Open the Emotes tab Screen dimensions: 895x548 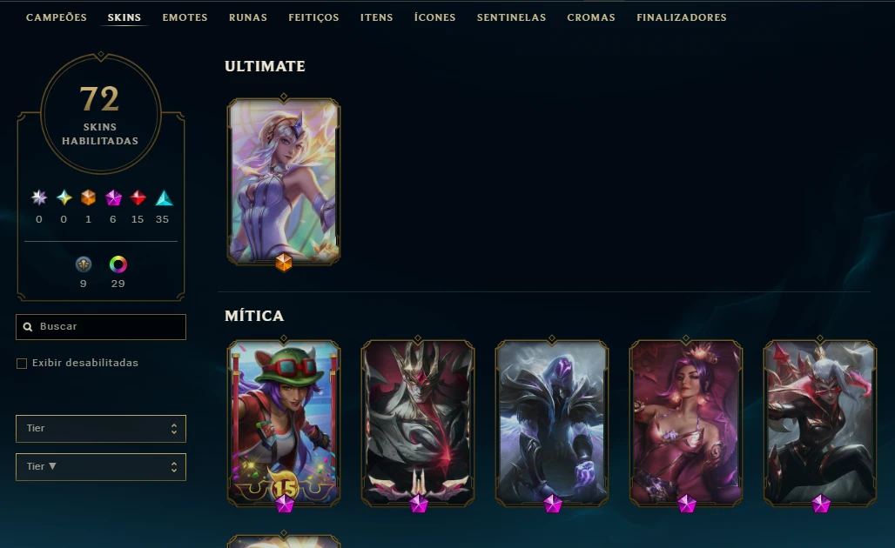[185, 17]
